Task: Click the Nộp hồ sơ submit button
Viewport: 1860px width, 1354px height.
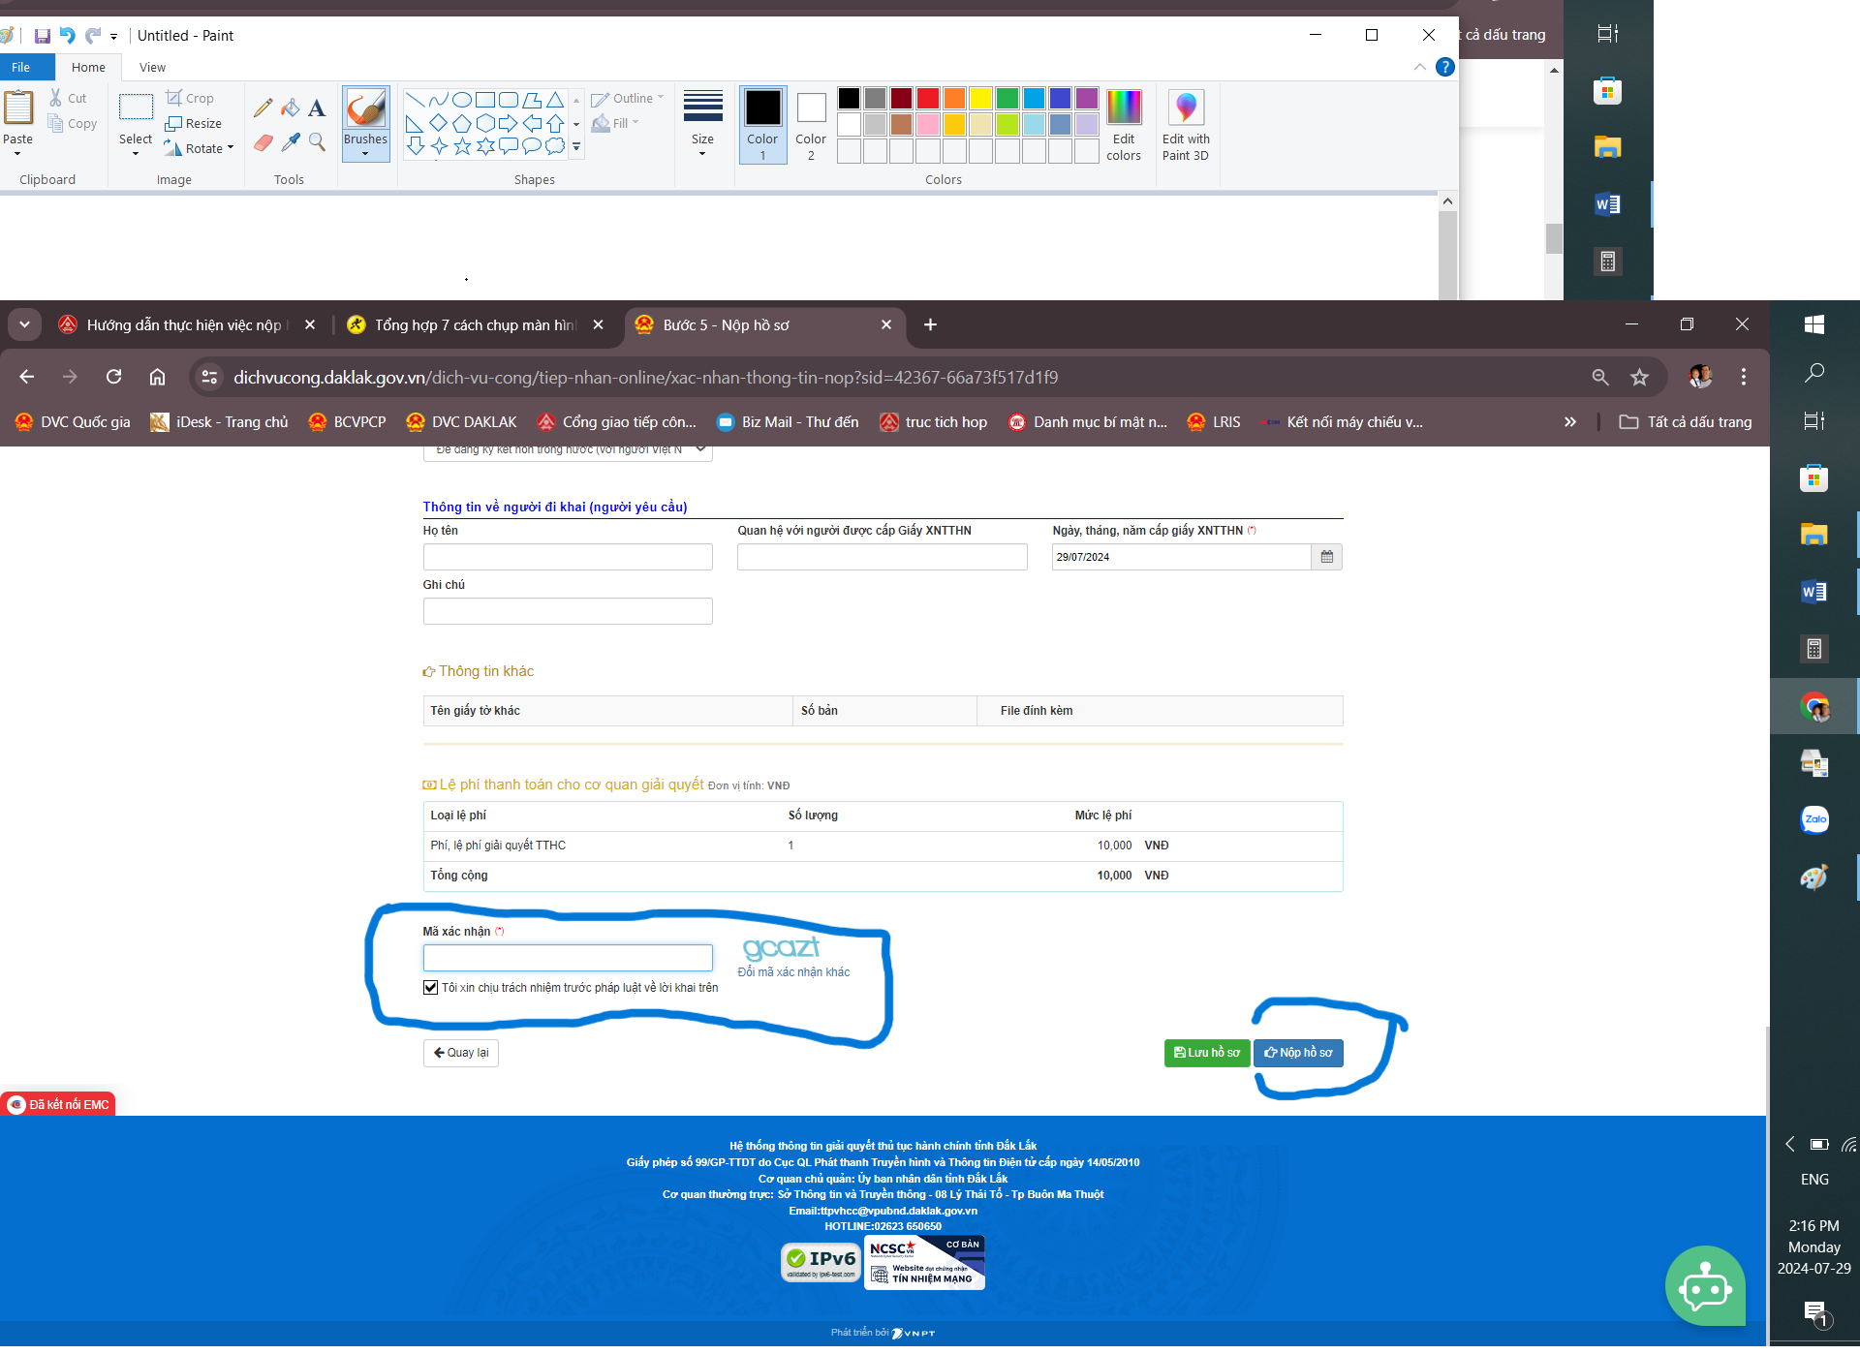Action: click(1298, 1053)
